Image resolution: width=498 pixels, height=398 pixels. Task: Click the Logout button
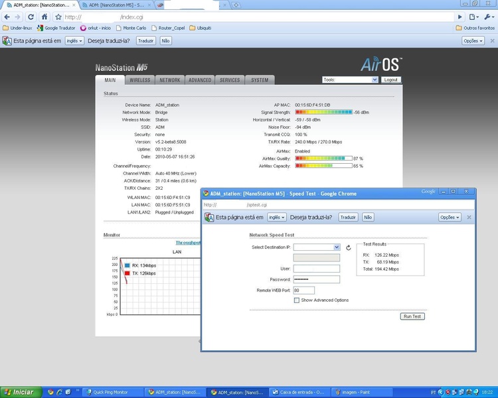[x=390, y=80]
